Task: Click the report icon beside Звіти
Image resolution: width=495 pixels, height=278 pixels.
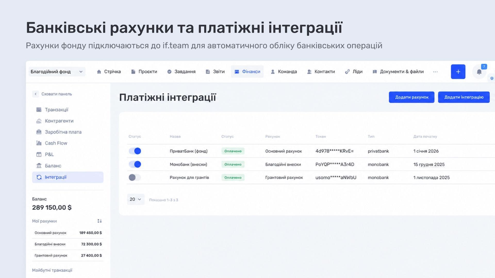Action: point(208,72)
